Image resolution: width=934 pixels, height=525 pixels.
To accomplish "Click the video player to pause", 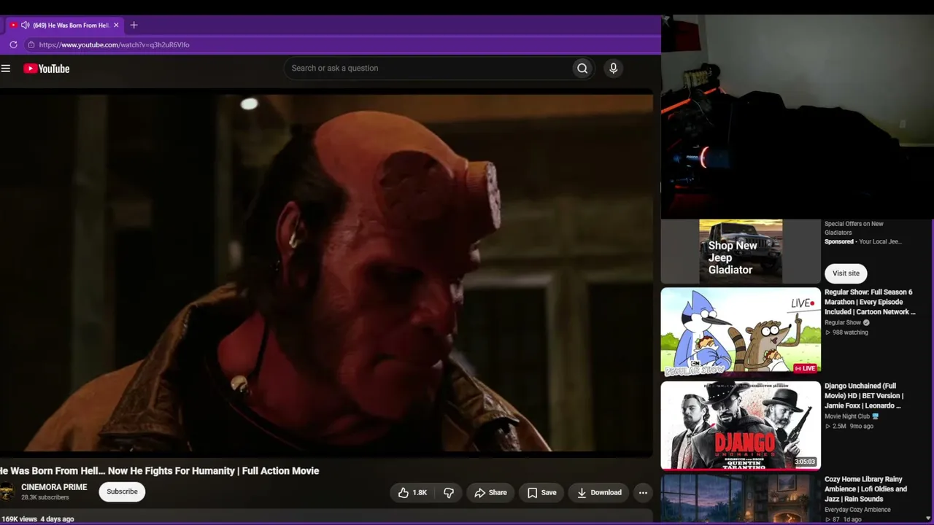I will pos(326,273).
